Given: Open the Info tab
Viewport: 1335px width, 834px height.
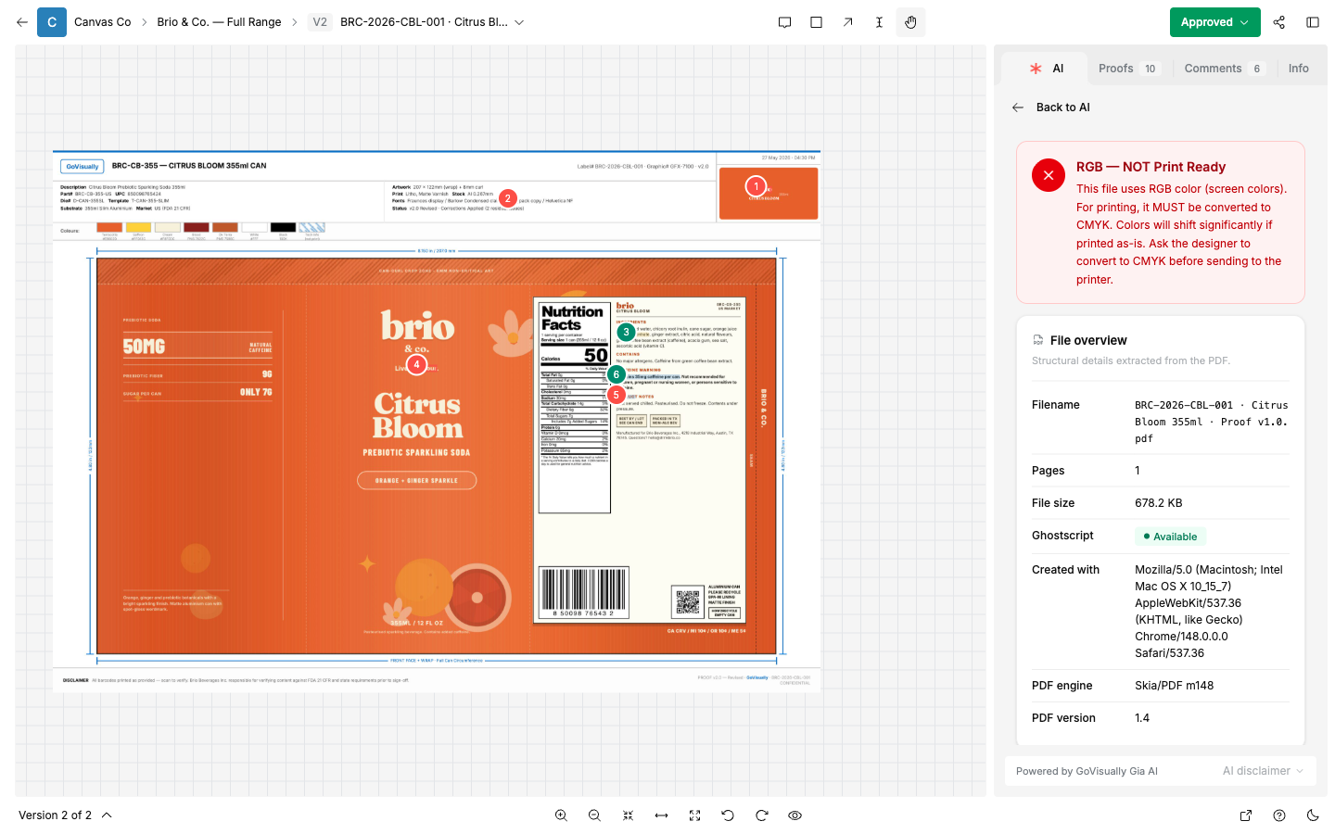Looking at the screenshot, I should [x=1298, y=69].
